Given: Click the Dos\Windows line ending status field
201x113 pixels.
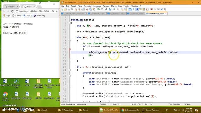Looking at the screenshot, I should point(174,104).
